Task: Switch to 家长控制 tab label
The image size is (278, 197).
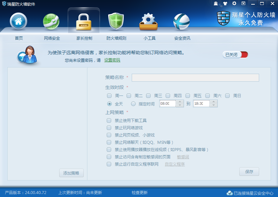Action: click(84, 38)
